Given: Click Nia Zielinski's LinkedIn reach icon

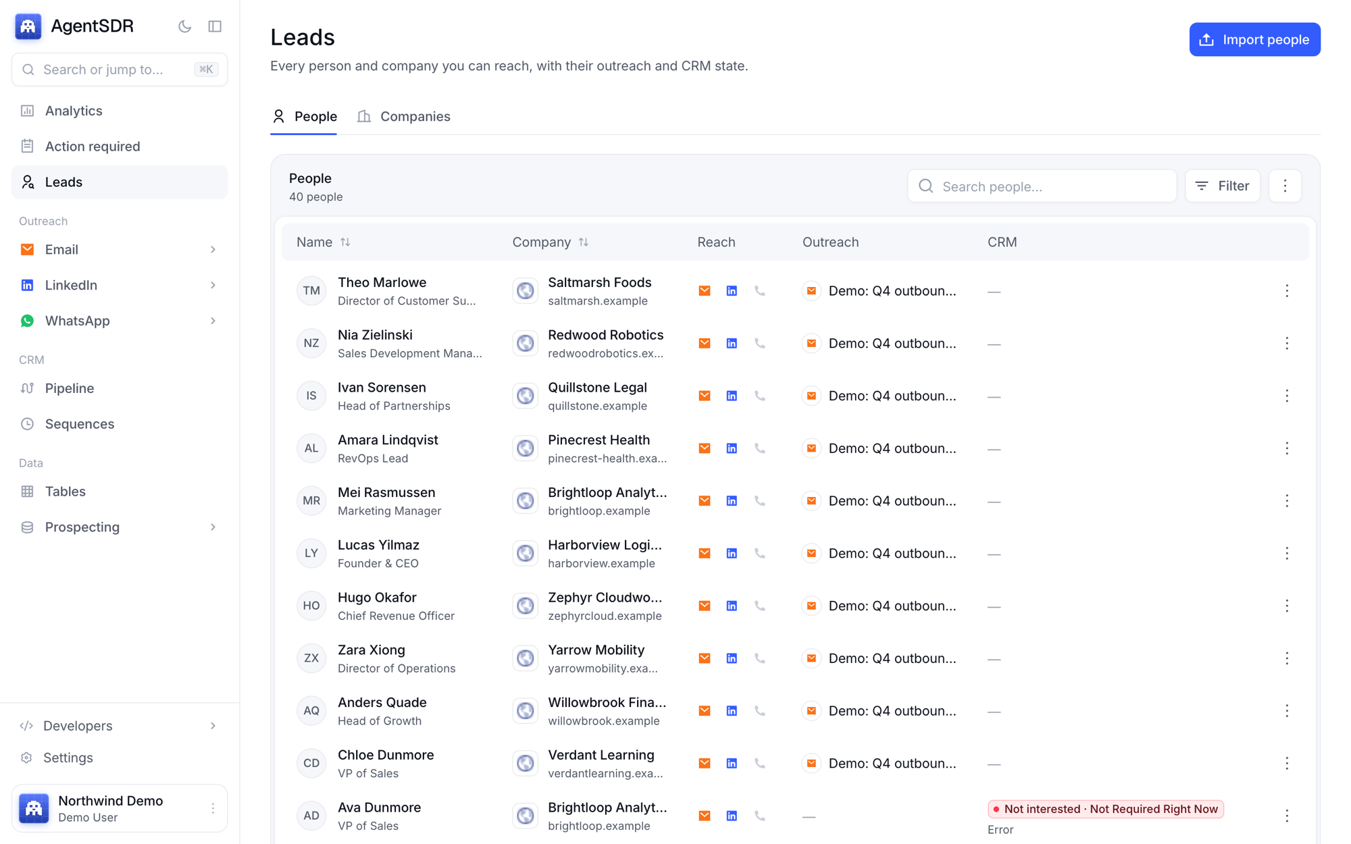Looking at the screenshot, I should pos(732,344).
